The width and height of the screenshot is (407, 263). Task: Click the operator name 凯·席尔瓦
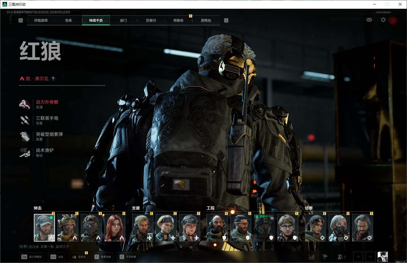click(x=37, y=79)
